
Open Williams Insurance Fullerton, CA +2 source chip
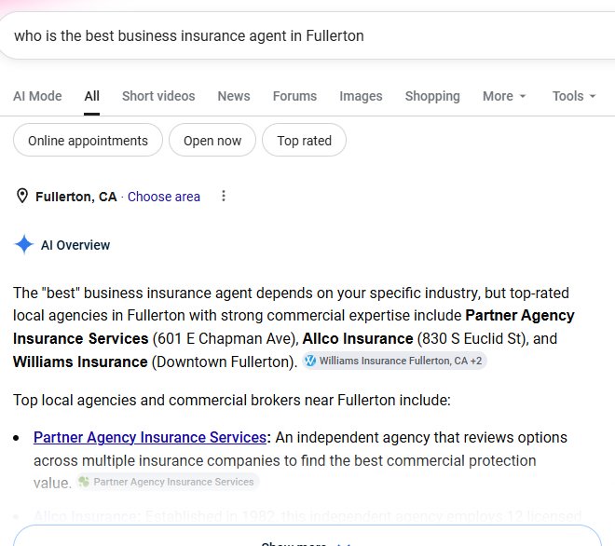coord(394,361)
